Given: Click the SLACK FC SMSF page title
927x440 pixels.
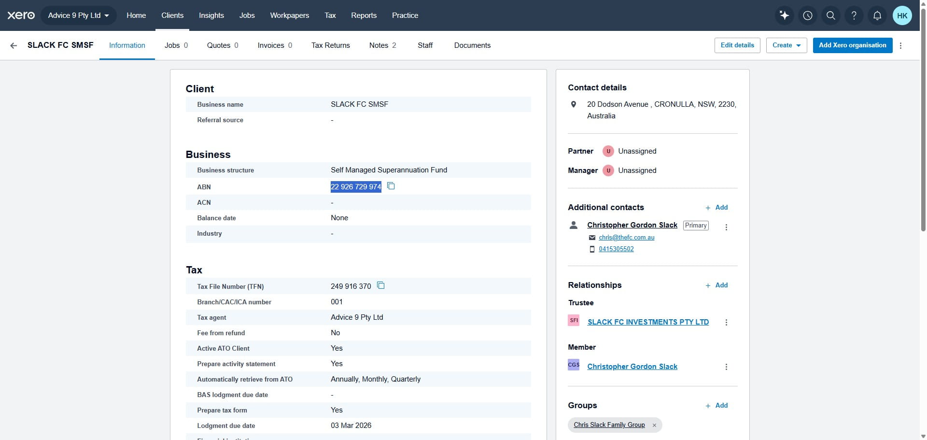Looking at the screenshot, I should click(60, 45).
